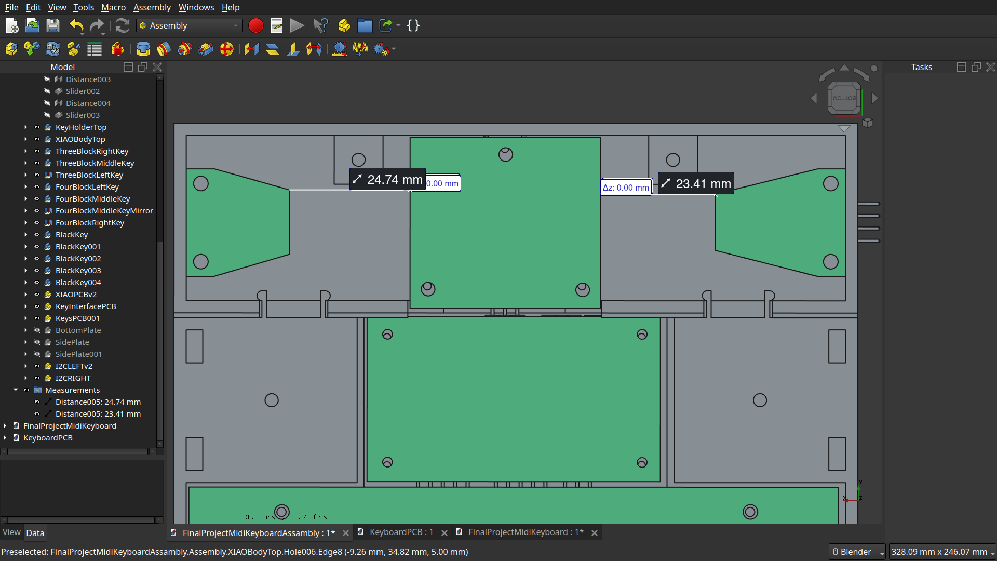
Task: Open a document file
Action: (x=32, y=25)
